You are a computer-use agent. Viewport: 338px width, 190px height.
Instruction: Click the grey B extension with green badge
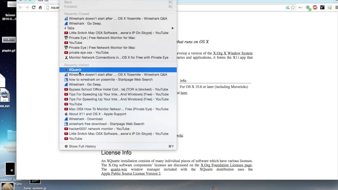click(308, 7)
